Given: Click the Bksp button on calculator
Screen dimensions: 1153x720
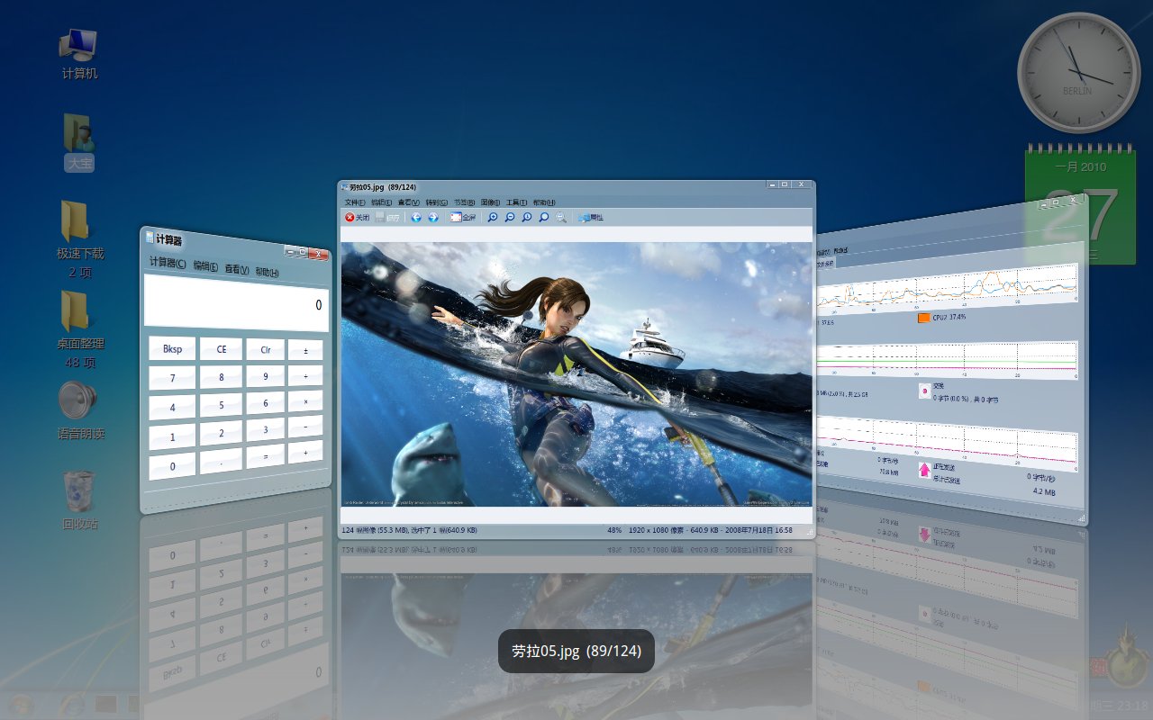Looking at the screenshot, I should tap(172, 349).
